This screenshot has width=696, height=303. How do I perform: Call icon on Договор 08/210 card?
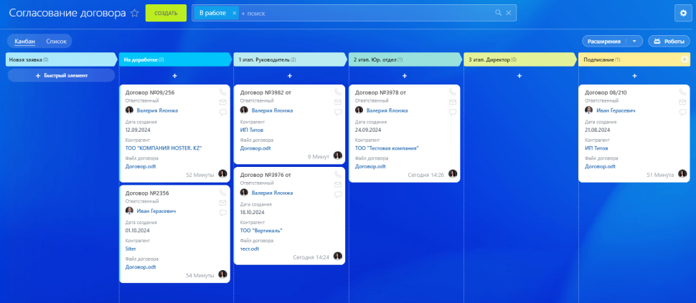682,92
